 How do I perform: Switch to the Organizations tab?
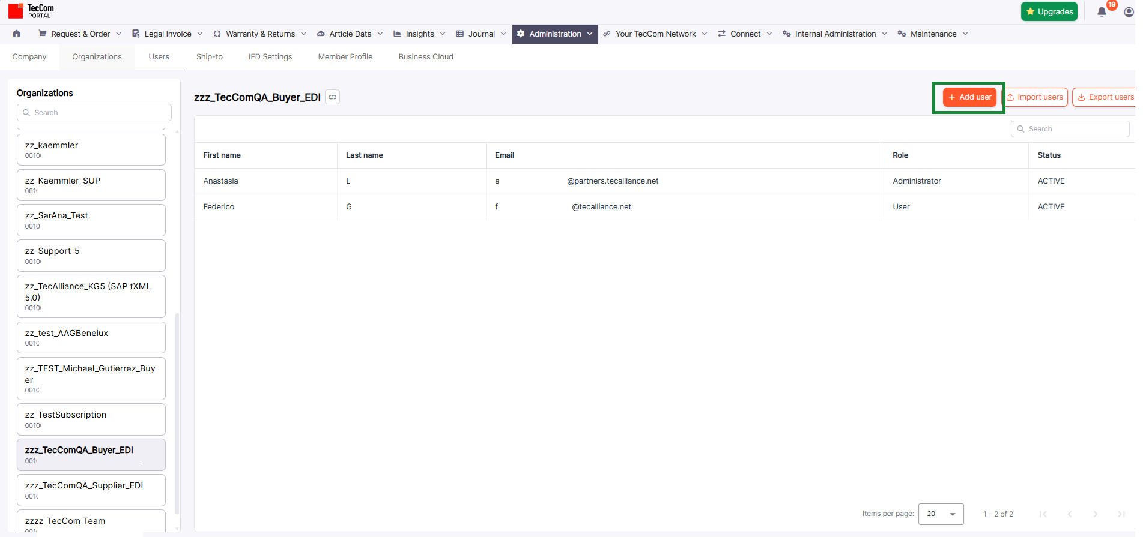point(97,57)
